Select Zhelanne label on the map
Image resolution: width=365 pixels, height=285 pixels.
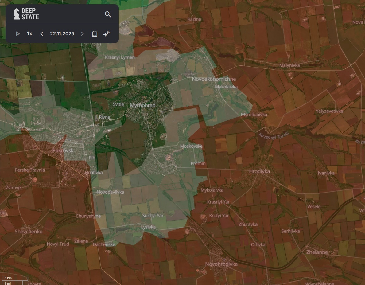coord(317,252)
